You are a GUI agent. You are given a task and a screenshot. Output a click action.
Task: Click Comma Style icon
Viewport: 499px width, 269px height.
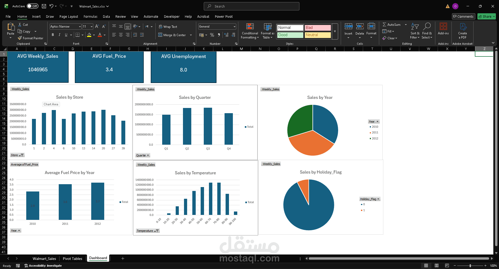(219, 35)
